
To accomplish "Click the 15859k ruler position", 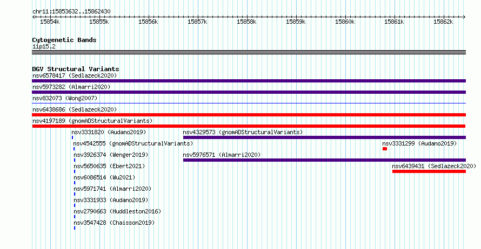I will tap(296, 22).
